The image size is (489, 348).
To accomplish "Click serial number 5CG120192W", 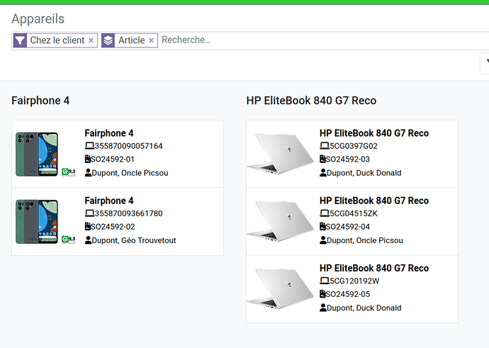I will 354,281.
